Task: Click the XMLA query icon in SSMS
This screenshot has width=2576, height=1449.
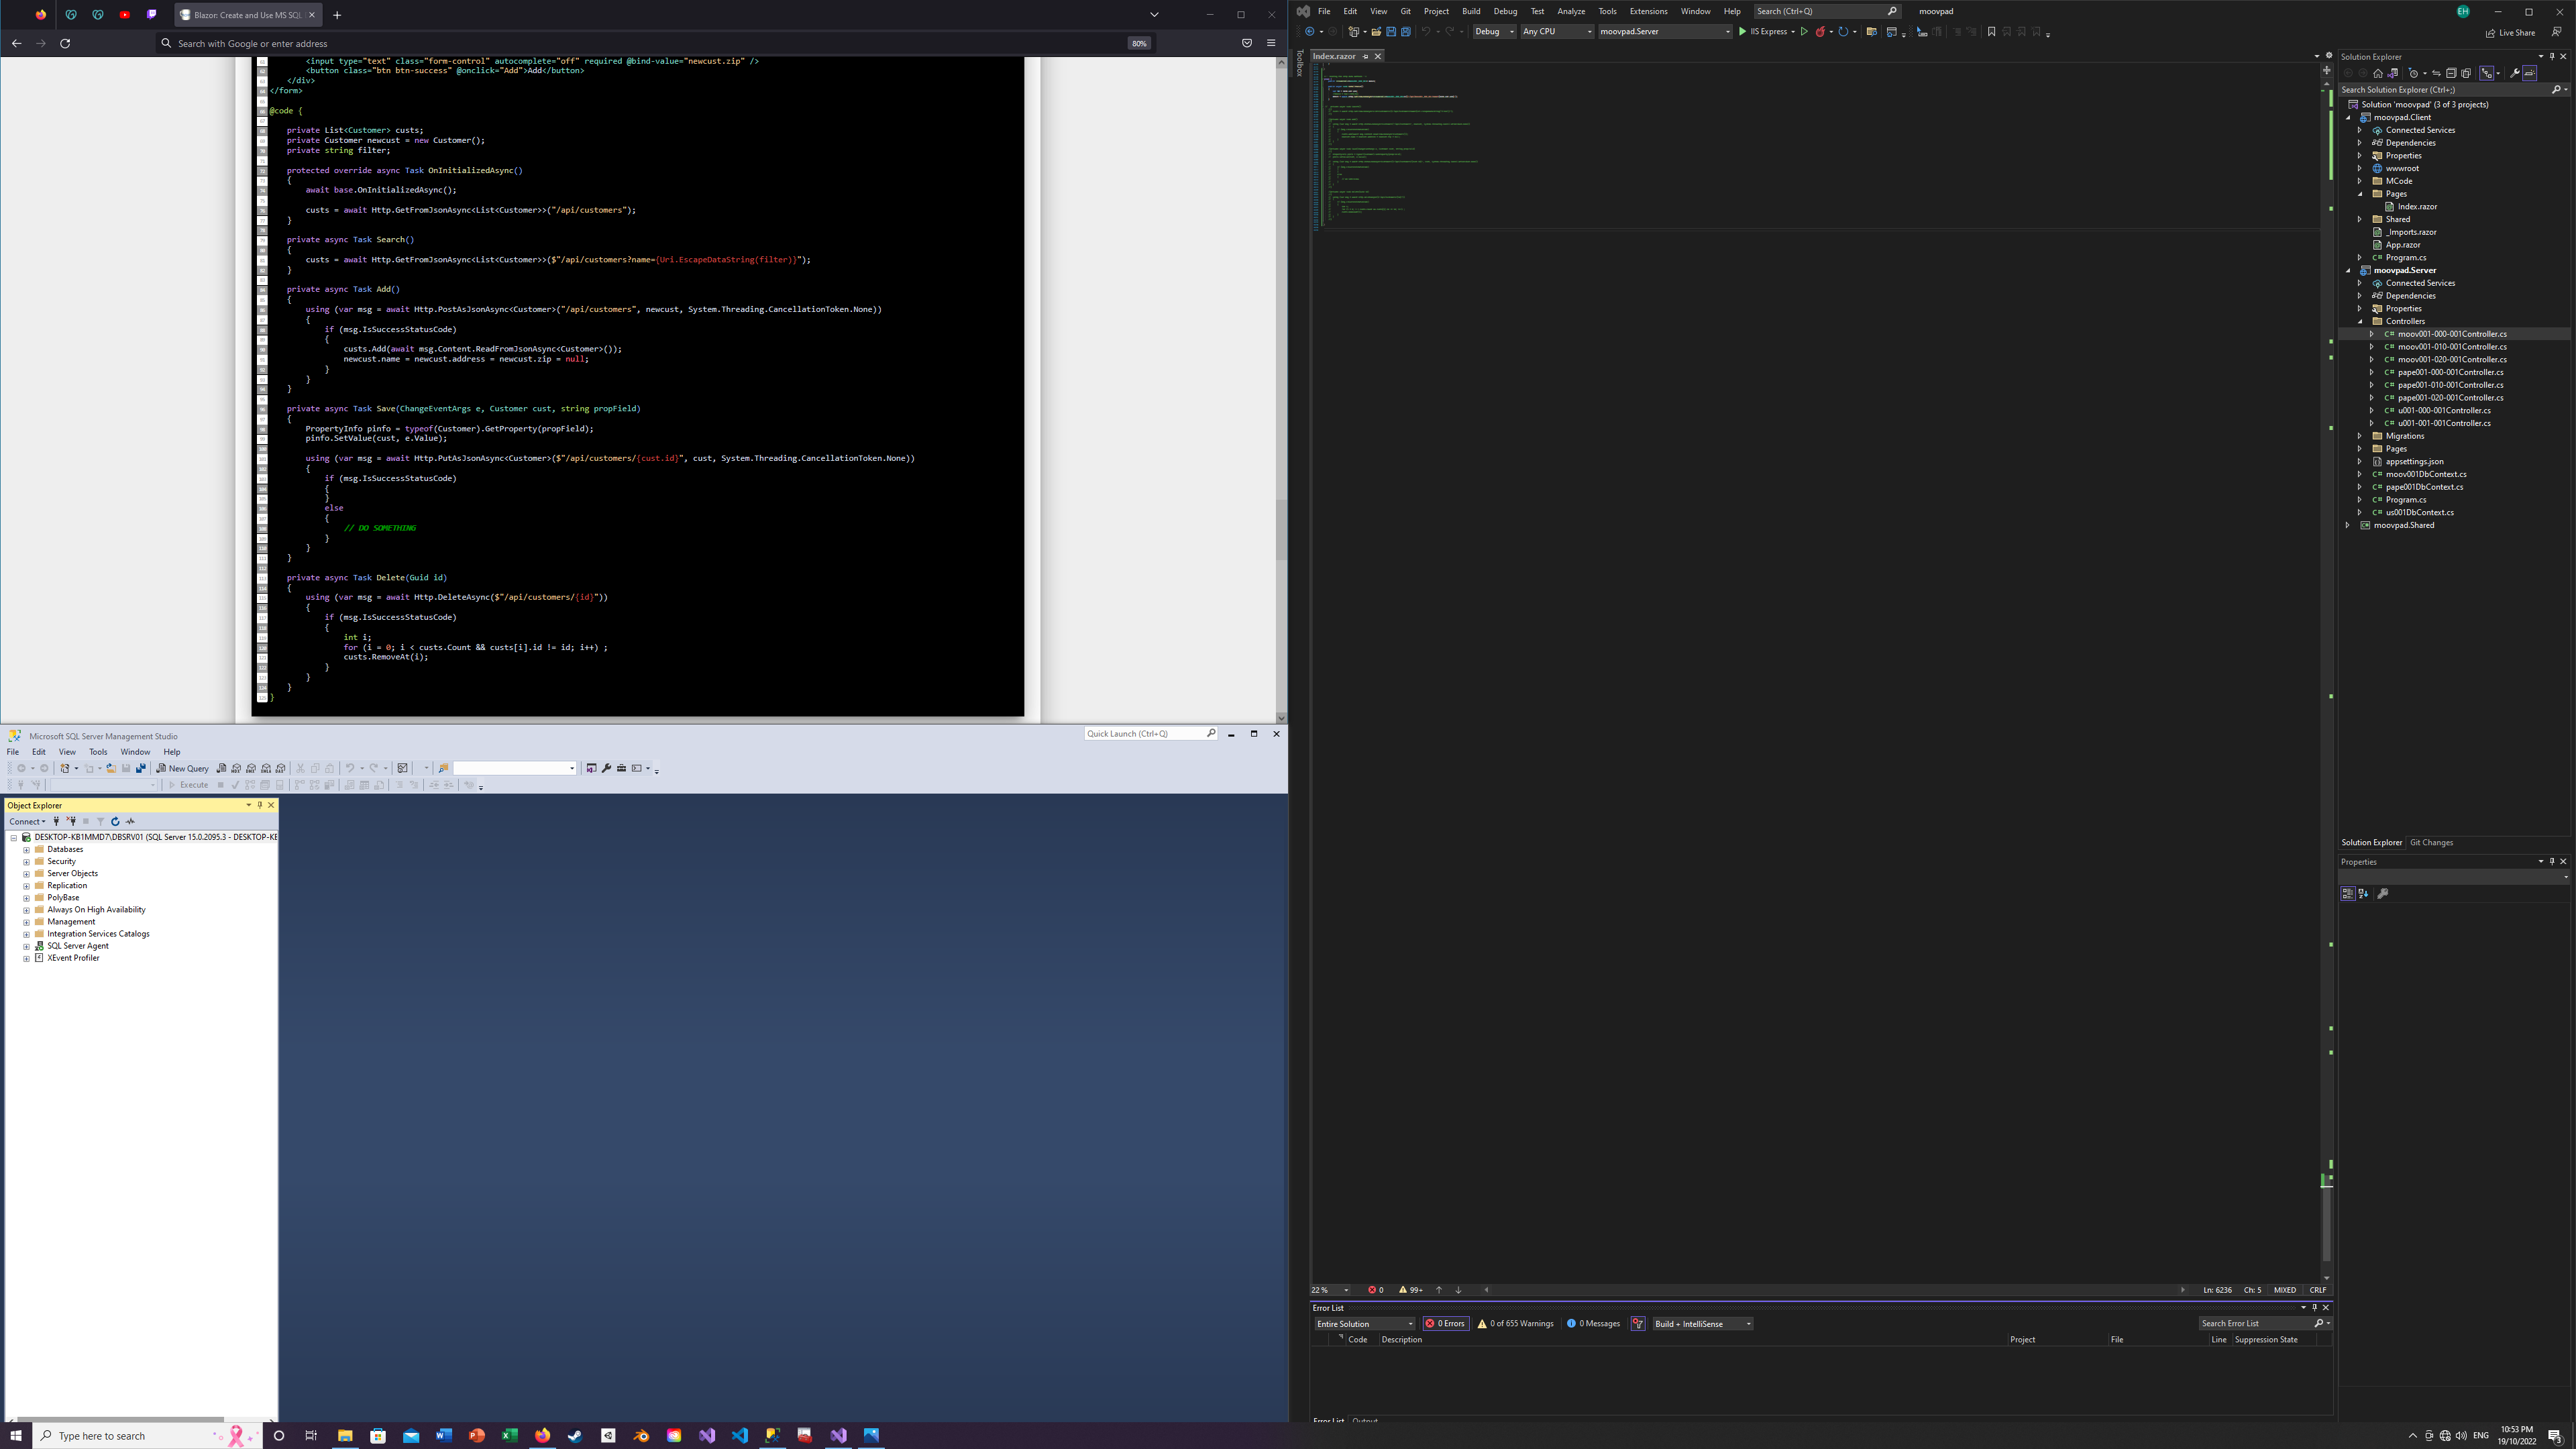Action: 266,769
